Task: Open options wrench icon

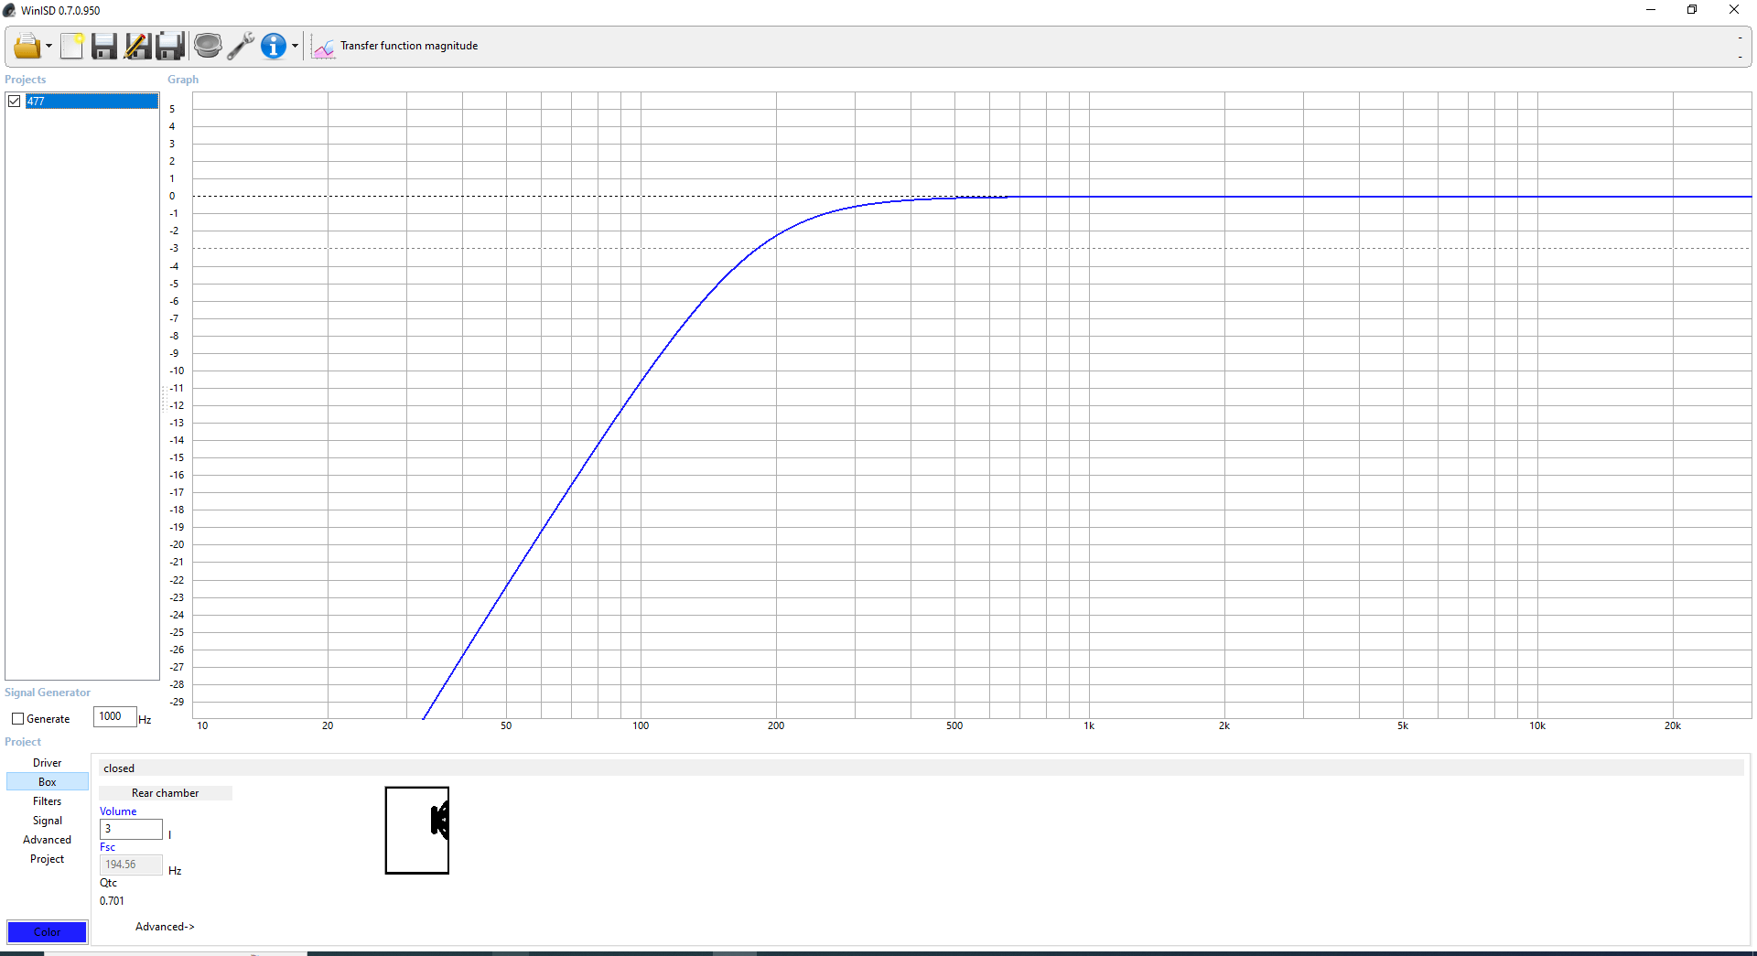Action: point(241,46)
